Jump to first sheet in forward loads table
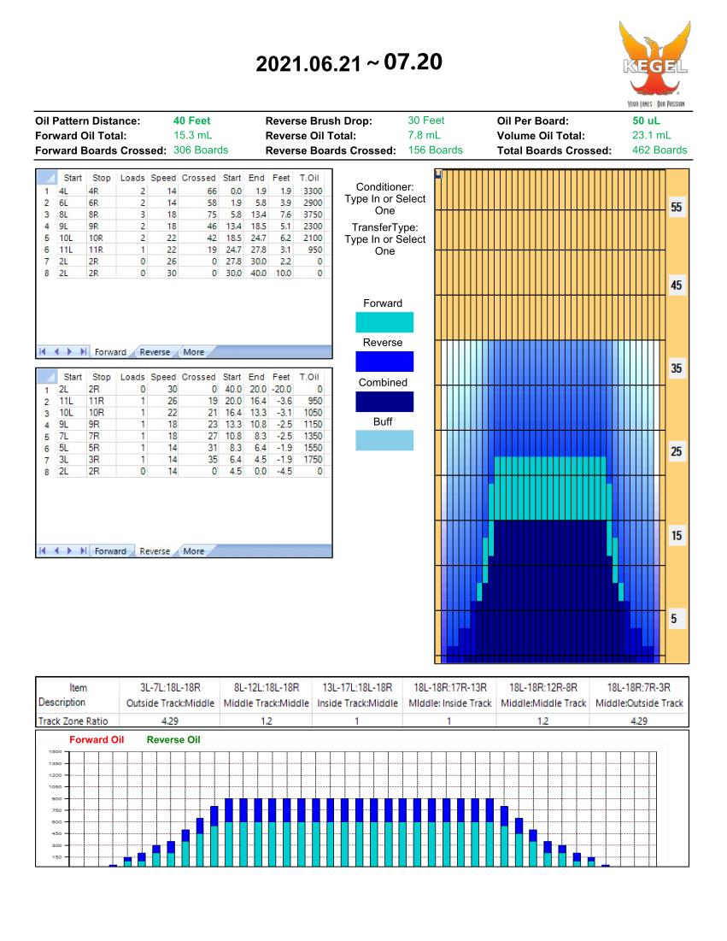Viewport: 727px width, 941px height. 43,351
